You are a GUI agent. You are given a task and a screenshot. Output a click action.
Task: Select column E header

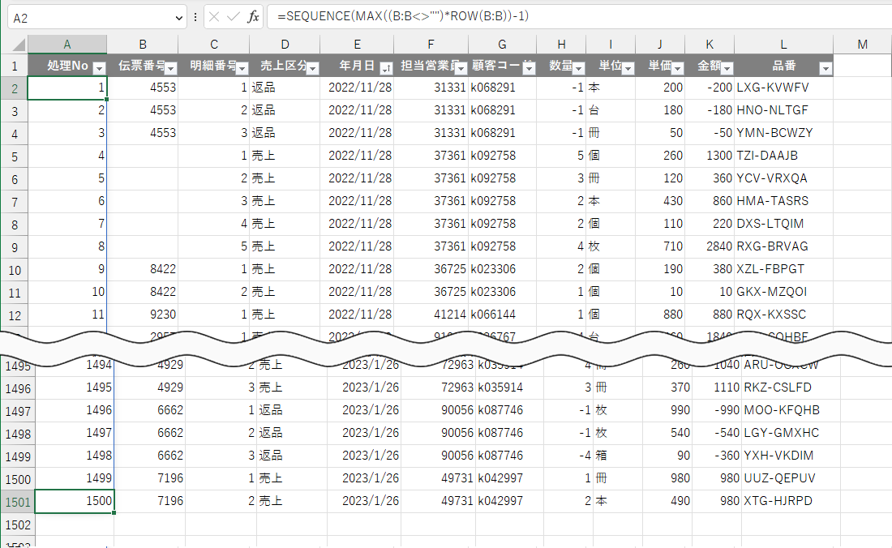(357, 45)
